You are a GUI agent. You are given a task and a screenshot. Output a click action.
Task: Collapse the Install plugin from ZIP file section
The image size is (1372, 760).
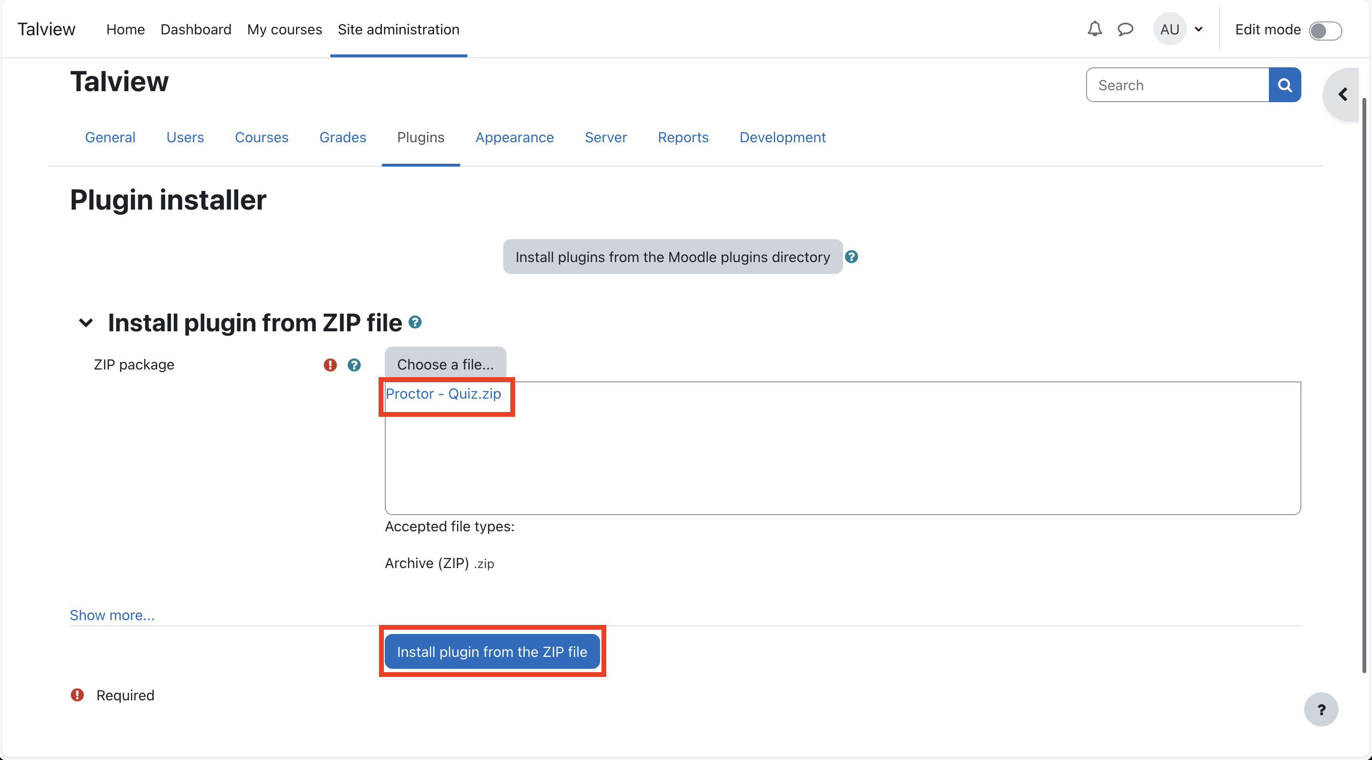coord(86,322)
